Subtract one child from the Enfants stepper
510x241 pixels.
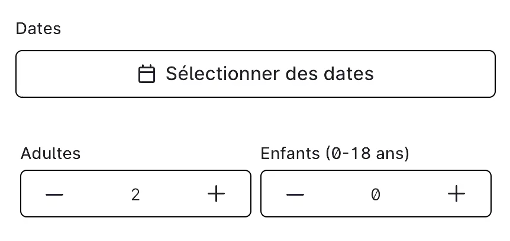pyautogui.click(x=295, y=194)
